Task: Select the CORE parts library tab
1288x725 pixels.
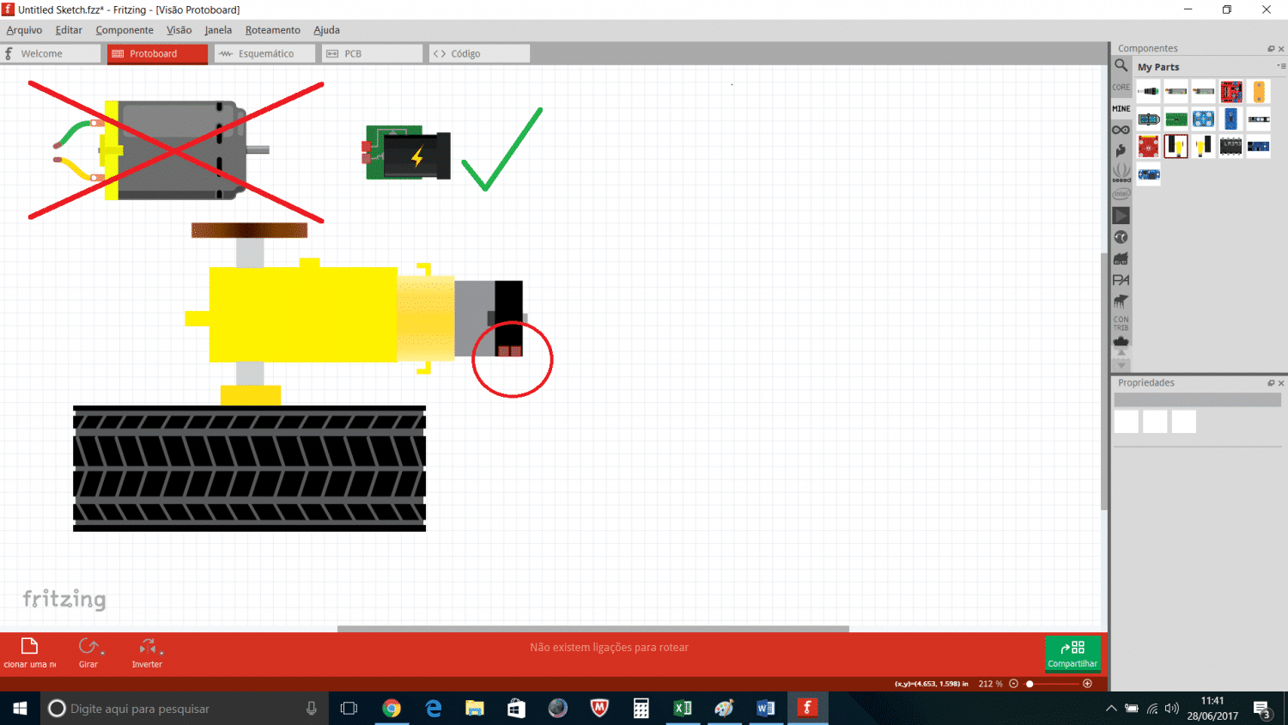Action: (x=1121, y=87)
